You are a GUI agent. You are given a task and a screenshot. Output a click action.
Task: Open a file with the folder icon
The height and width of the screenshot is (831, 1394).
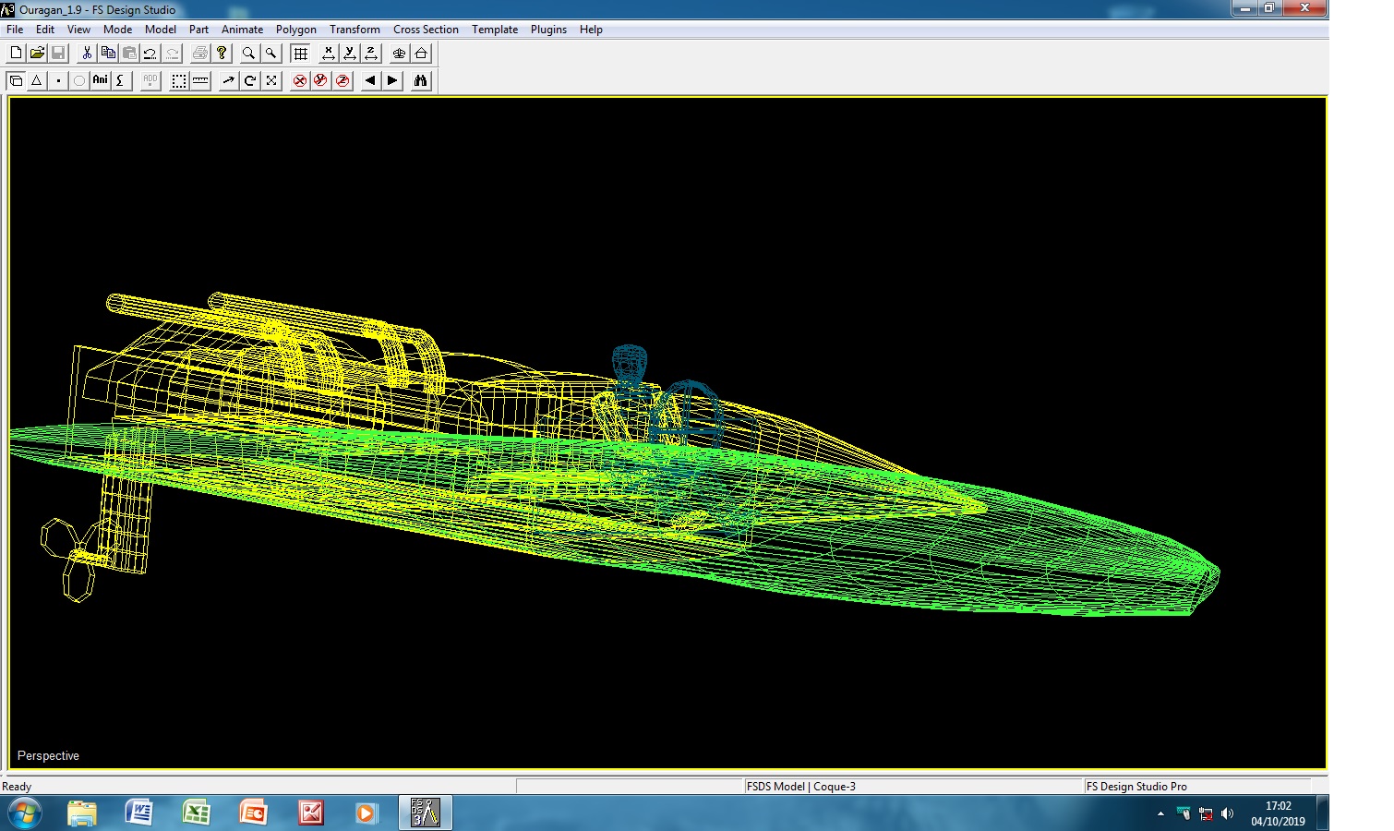click(x=37, y=54)
